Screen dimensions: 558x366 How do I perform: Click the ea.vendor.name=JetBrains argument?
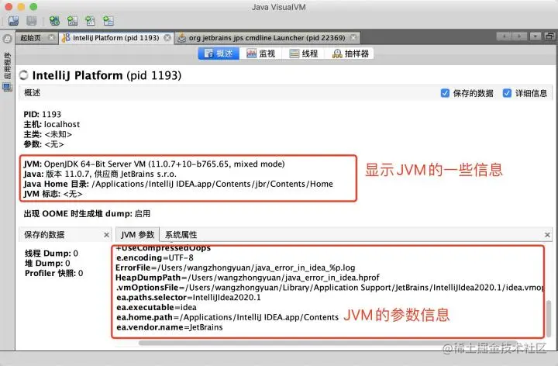[x=170, y=327]
